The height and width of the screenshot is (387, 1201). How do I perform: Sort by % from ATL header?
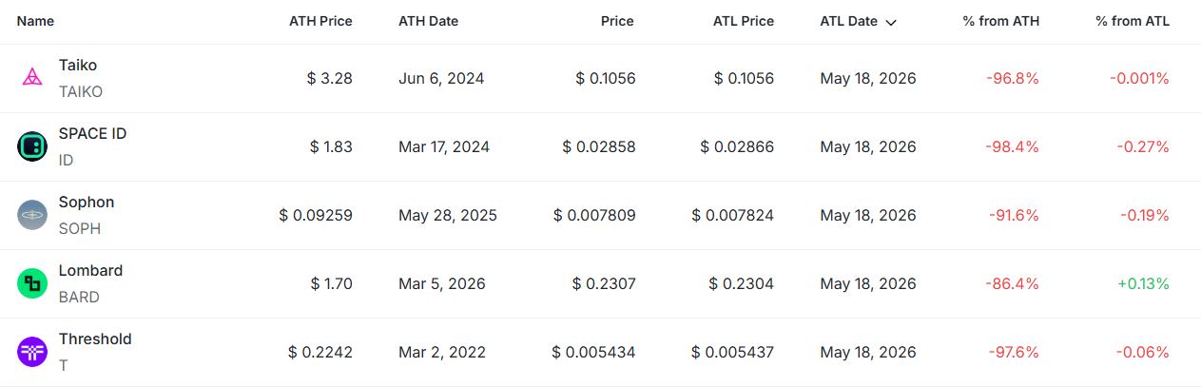click(x=1133, y=21)
